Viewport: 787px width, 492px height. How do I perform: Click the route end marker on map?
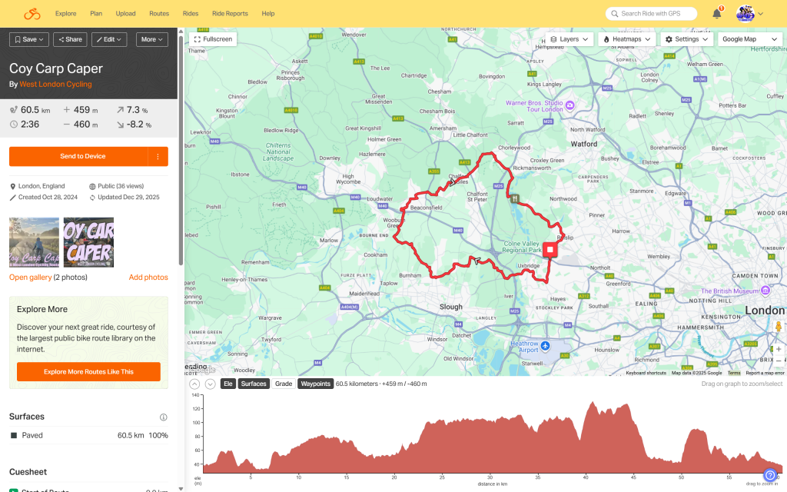[550, 250]
